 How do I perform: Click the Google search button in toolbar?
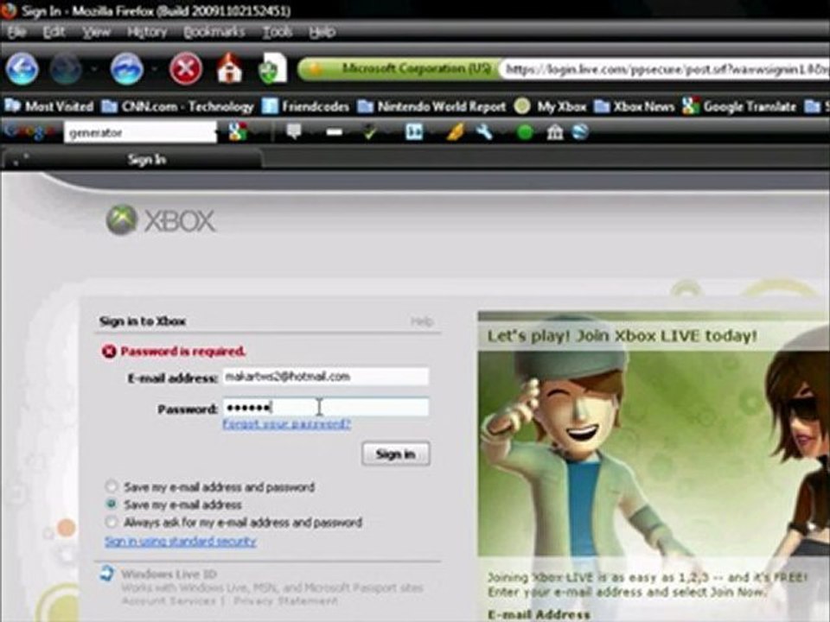(x=238, y=132)
